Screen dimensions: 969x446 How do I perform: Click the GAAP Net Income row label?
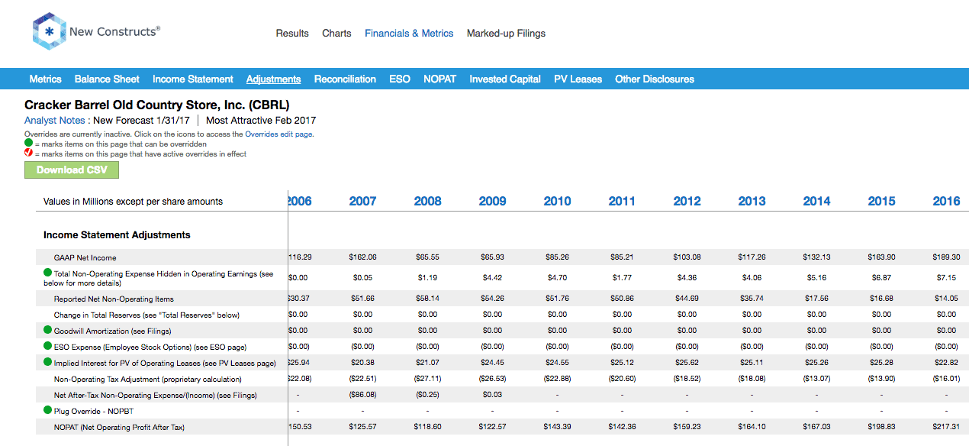click(85, 258)
